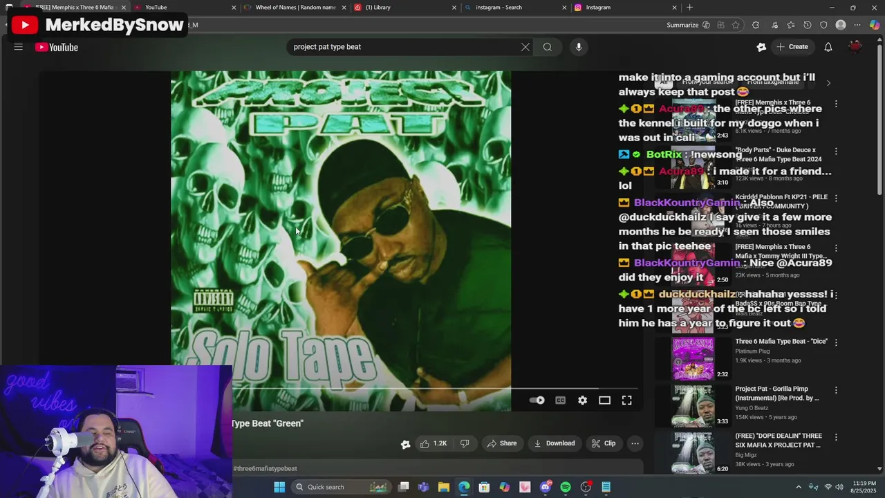The image size is (885, 498).
Task: Click Summarize in the address bar
Action: (x=688, y=25)
